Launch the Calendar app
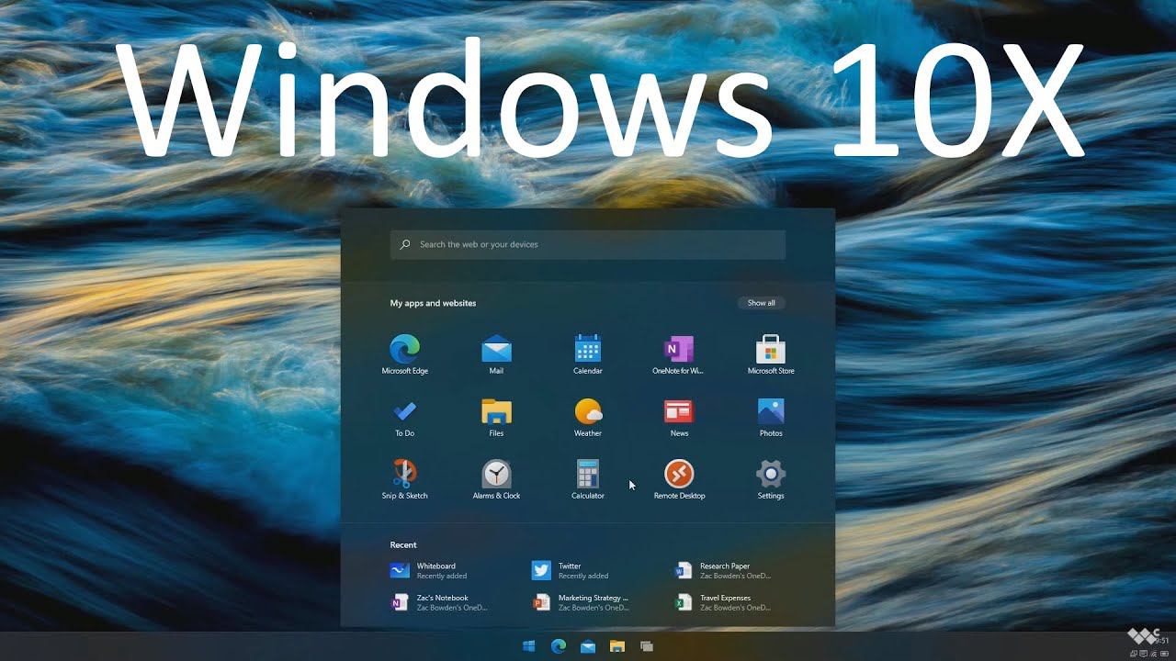Viewport: 1176px width, 661px height. 588,354
